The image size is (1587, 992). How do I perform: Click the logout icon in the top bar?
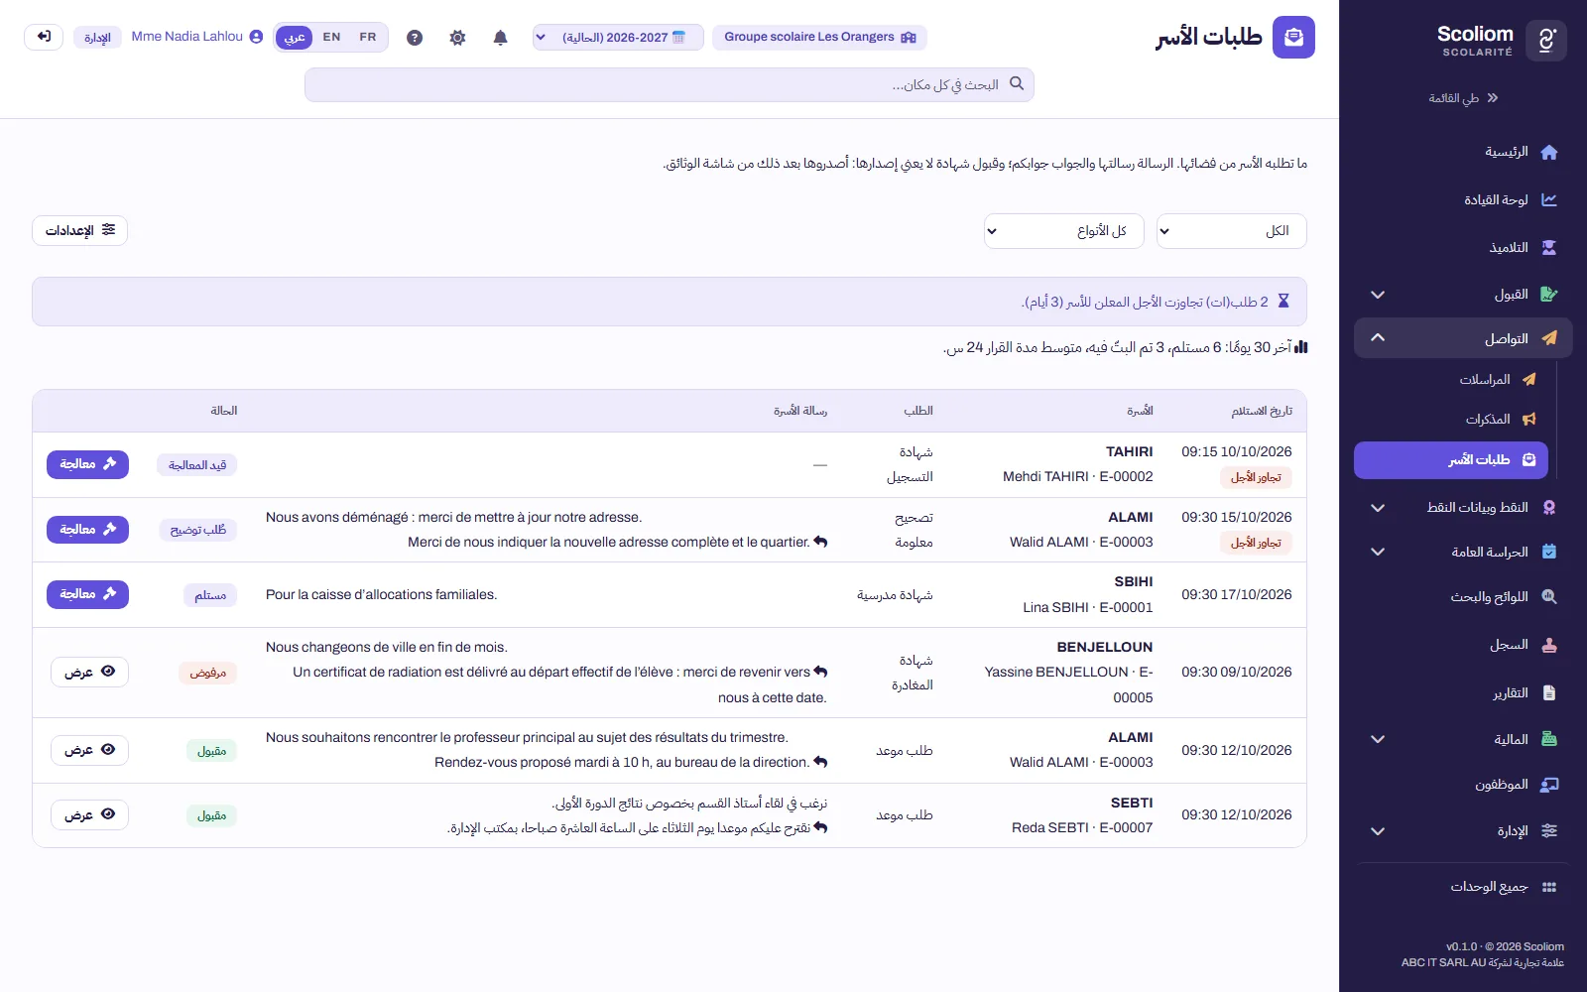(44, 37)
